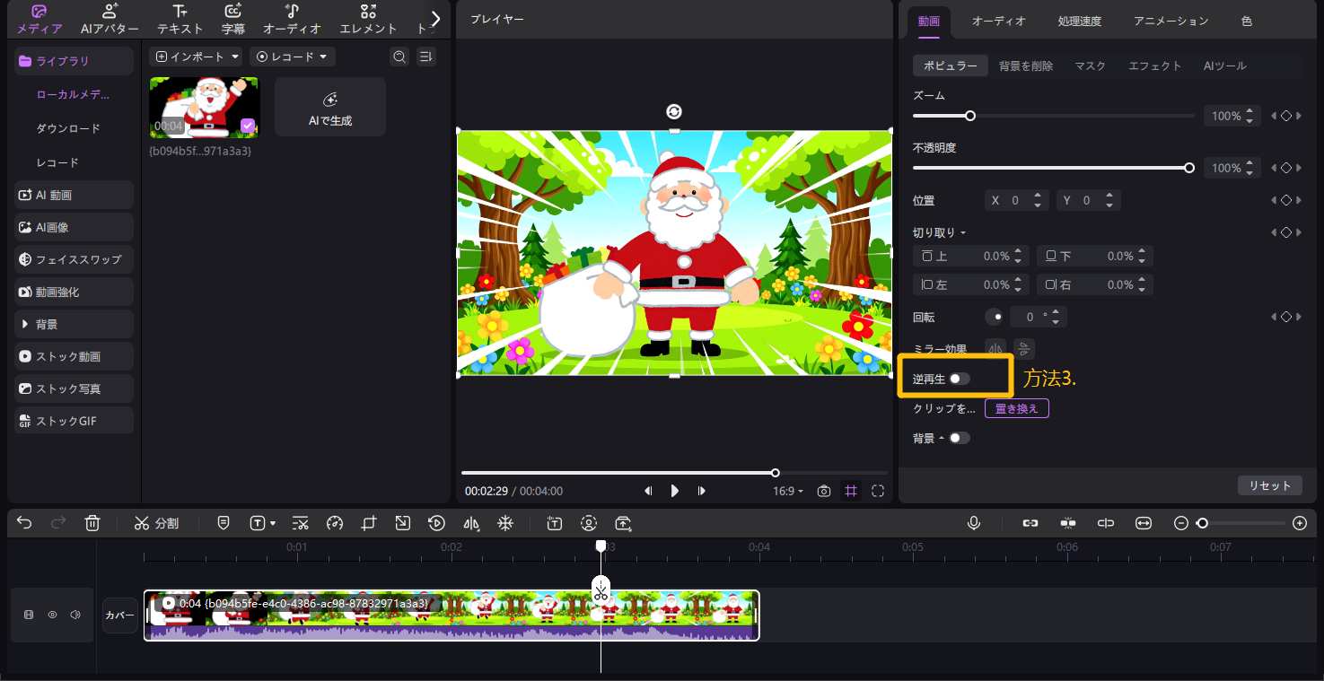Open the 16:9 aspect ratio dropdown
The height and width of the screenshot is (681, 1324).
point(788,491)
